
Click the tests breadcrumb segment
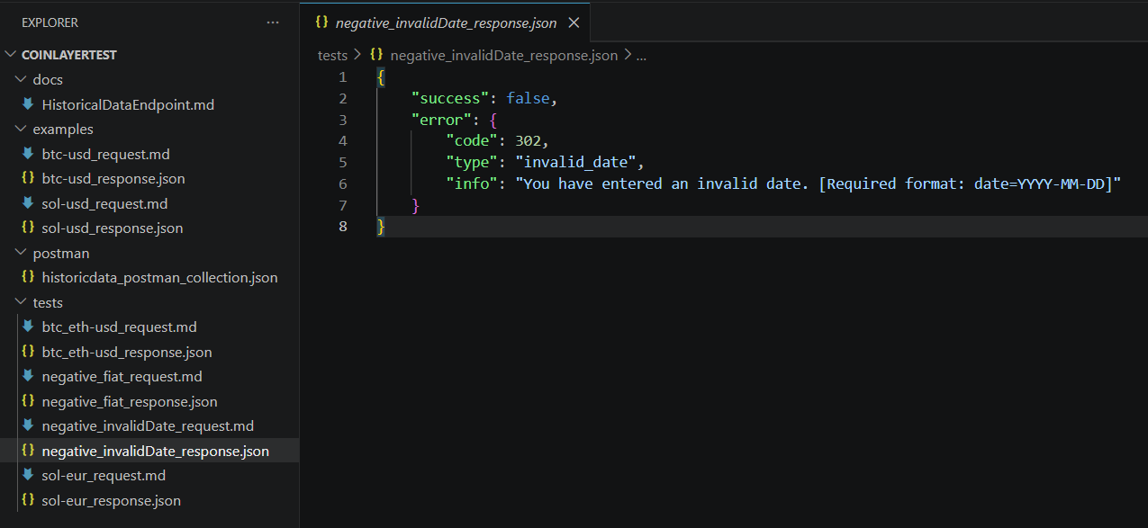(x=332, y=56)
